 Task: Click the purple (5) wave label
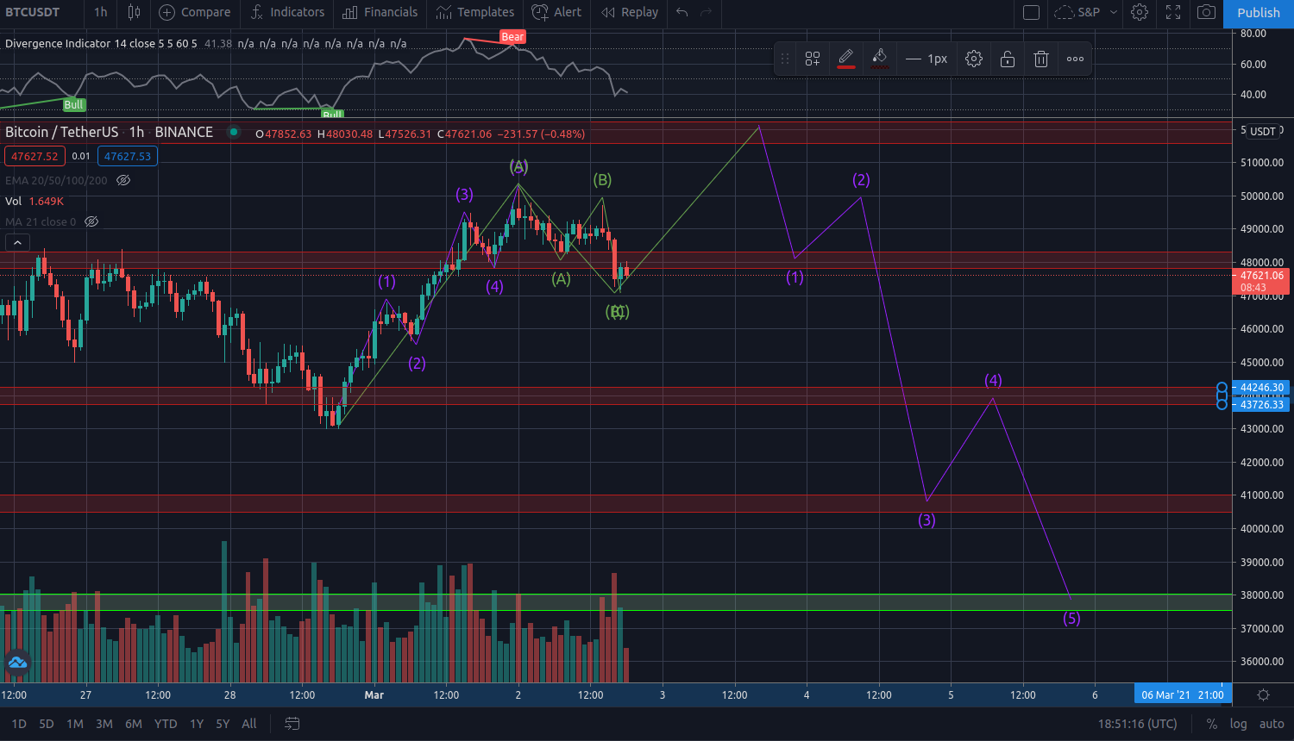click(x=1071, y=618)
